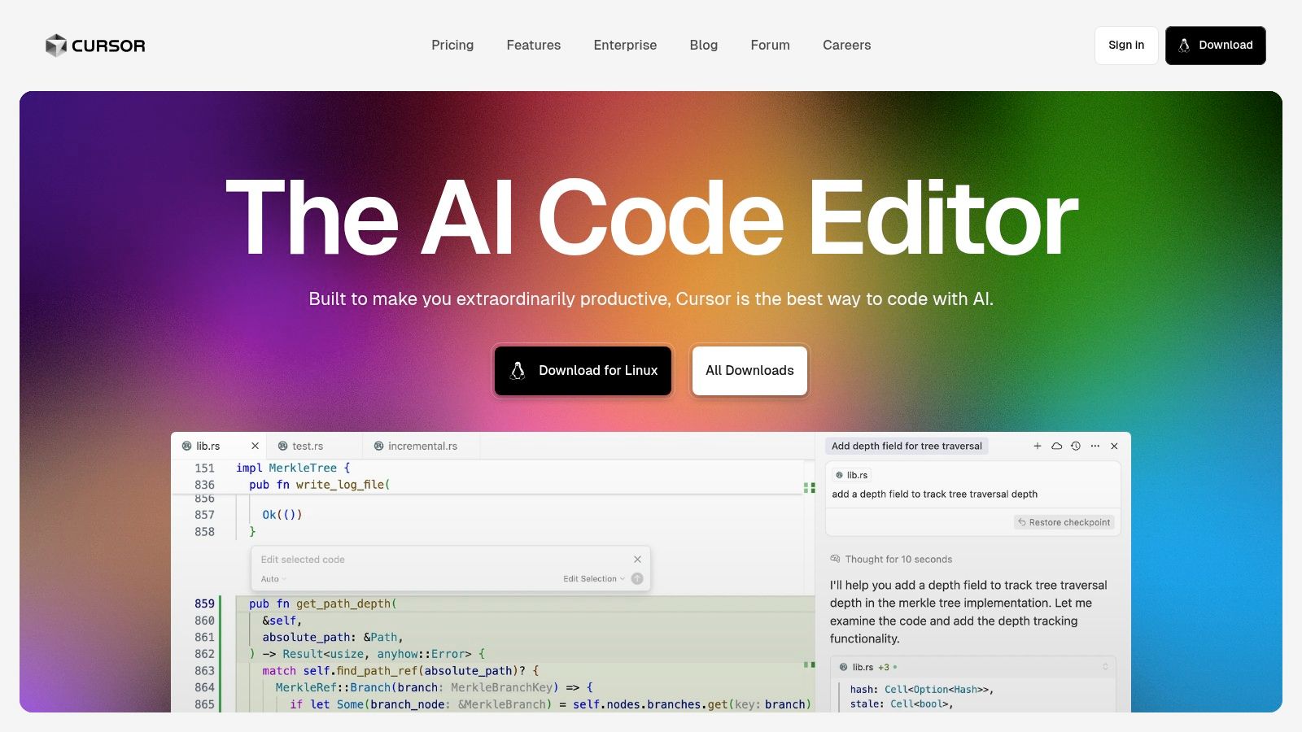The height and width of the screenshot is (732, 1302).
Task: Click the lib.rs +3 code block header
Action: pos(973,667)
